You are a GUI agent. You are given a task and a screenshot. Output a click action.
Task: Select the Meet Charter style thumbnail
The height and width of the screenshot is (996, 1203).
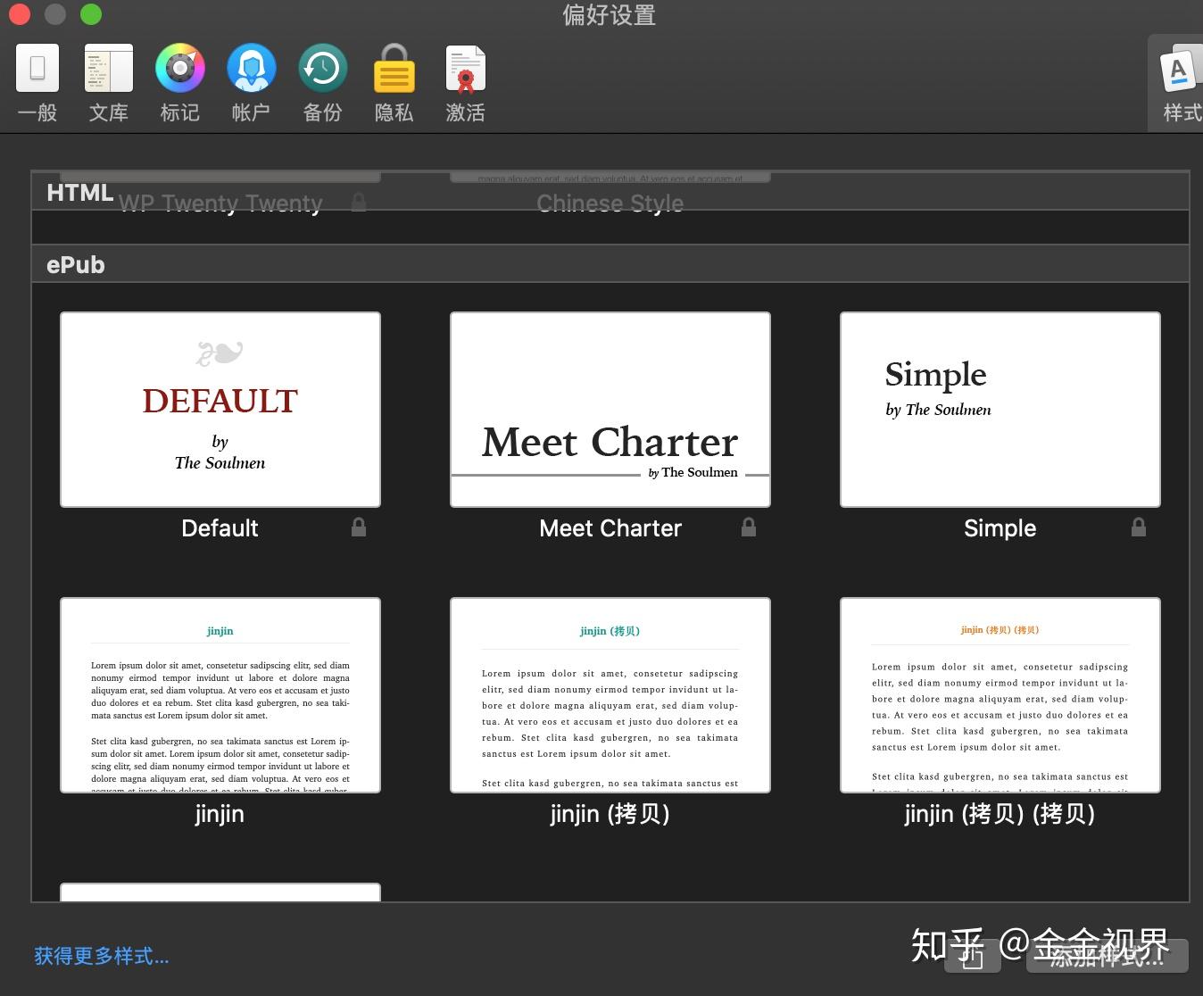pyautogui.click(x=610, y=410)
